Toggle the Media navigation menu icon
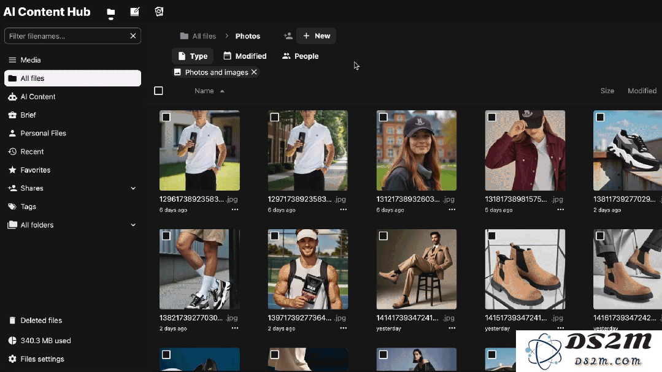Screen dimensions: 662x372 coord(12,60)
